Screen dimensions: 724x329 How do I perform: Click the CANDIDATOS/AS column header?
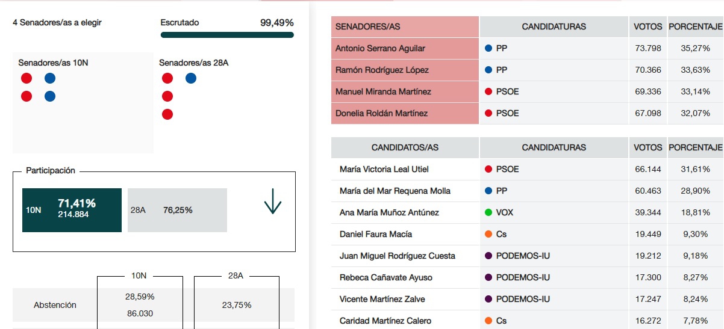click(405, 147)
